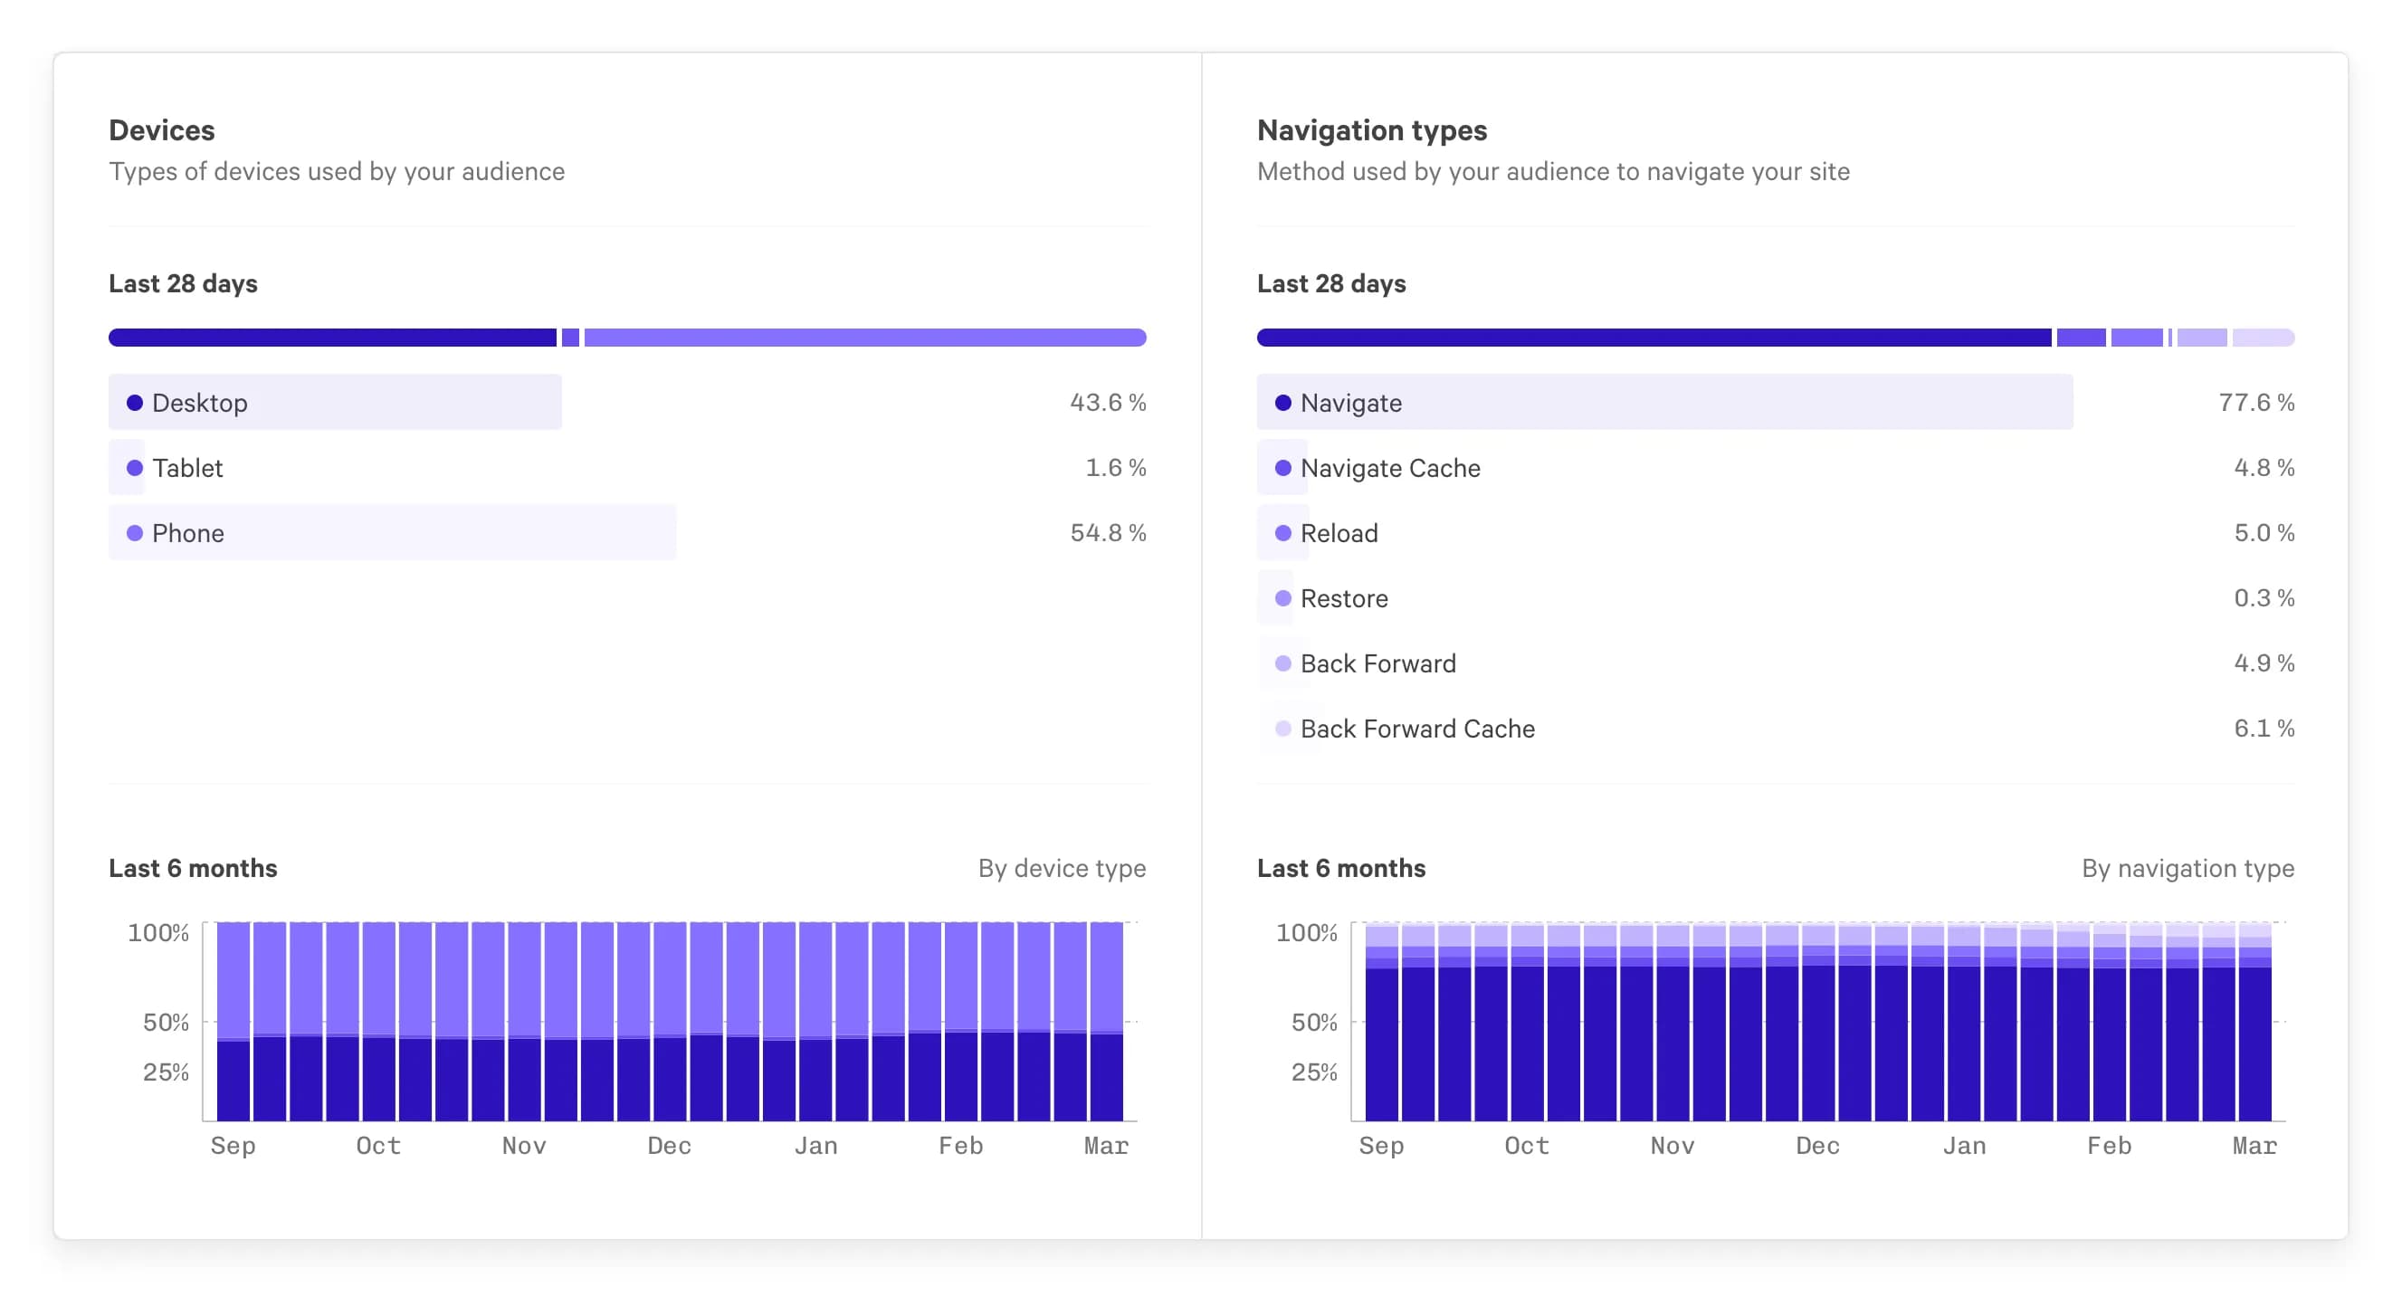
Task: Click the Phone legend color dot
Action: (135, 533)
